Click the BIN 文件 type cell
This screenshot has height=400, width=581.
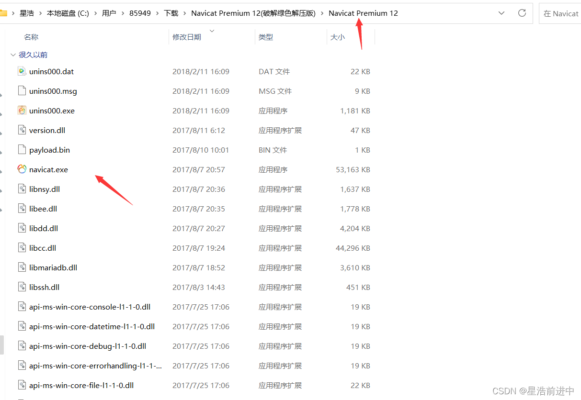[273, 150]
